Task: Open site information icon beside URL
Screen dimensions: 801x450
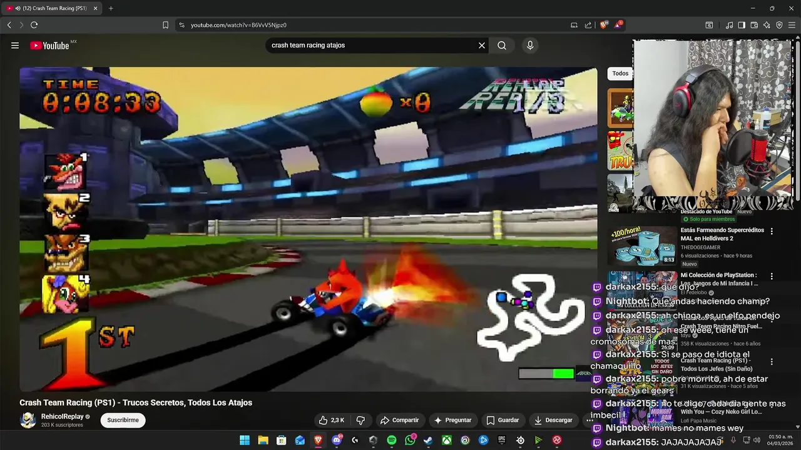Action: pos(181,25)
